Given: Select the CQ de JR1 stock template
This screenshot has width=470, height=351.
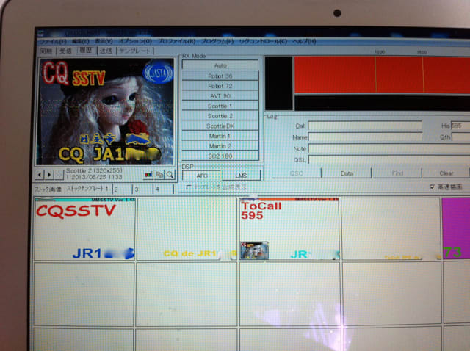Looking at the screenshot, I should pos(187,228).
